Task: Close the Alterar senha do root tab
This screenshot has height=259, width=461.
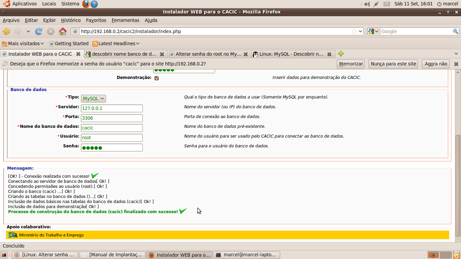Action: tap(246, 54)
